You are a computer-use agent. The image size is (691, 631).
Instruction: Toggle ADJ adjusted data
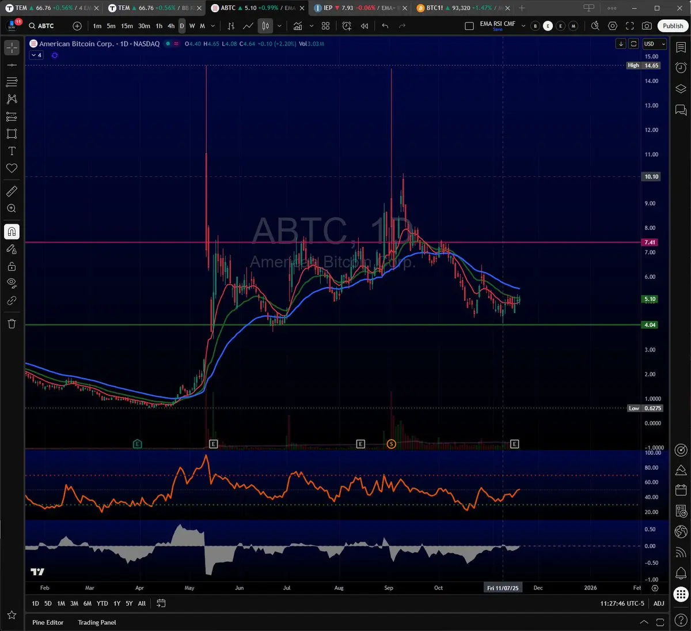point(659,603)
